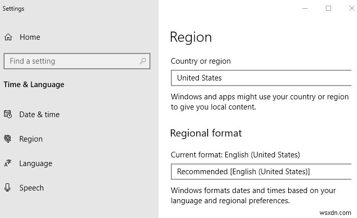Click the Time & Language section header
The width and height of the screenshot is (357, 218).
pos(34,85)
